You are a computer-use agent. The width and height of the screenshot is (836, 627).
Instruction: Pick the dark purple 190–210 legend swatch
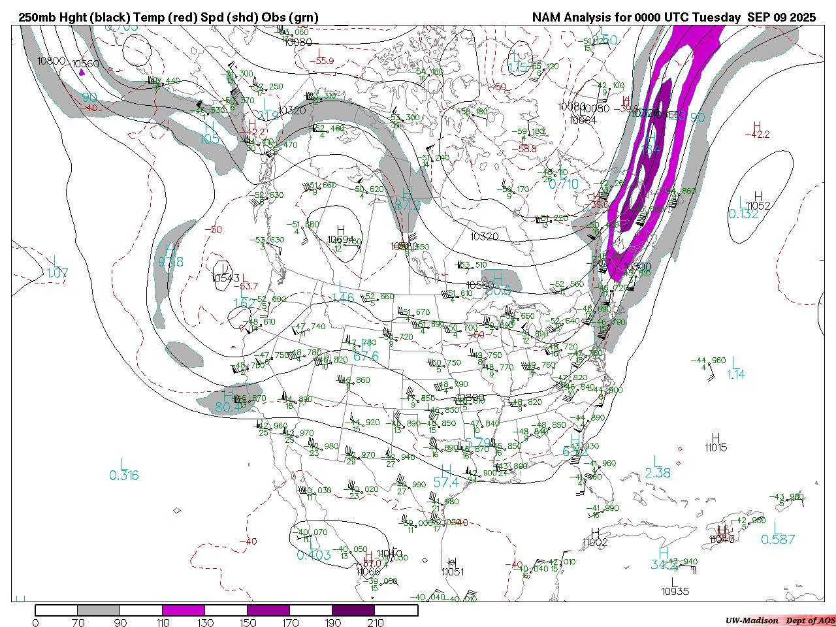click(x=353, y=610)
